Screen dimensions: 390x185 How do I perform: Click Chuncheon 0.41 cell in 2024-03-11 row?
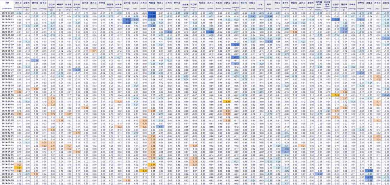18,167
